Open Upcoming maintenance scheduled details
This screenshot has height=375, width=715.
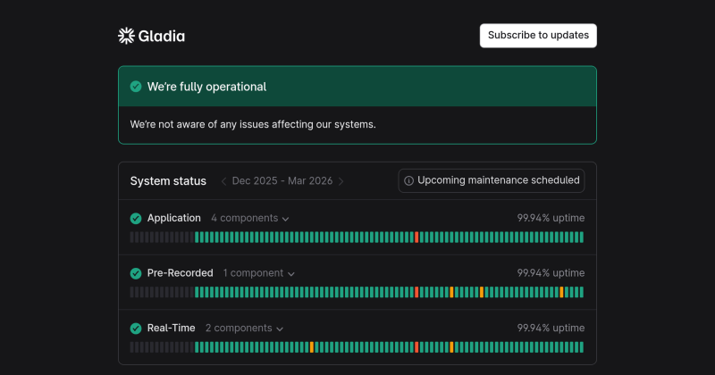pos(492,180)
